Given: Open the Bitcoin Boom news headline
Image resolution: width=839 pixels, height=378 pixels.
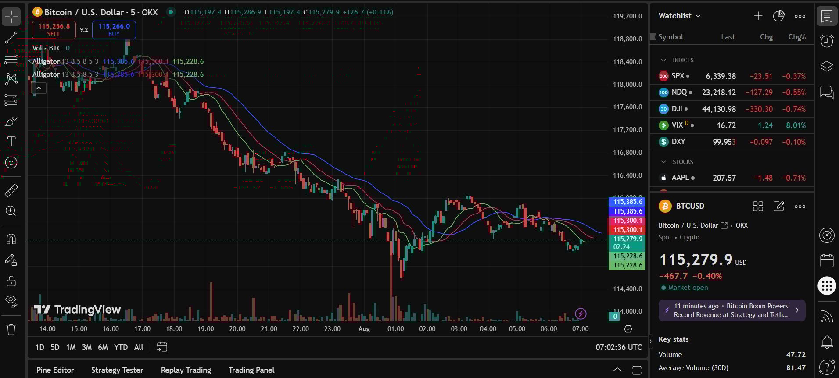Looking at the screenshot, I should (x=731, y=310).
